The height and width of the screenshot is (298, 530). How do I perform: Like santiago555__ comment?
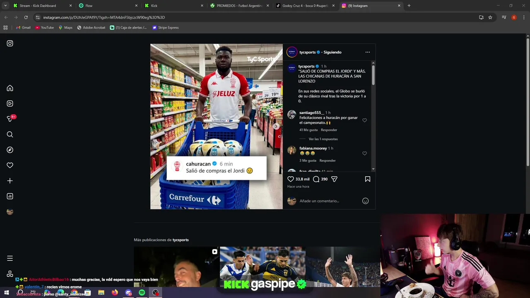[x=364, y=120]
